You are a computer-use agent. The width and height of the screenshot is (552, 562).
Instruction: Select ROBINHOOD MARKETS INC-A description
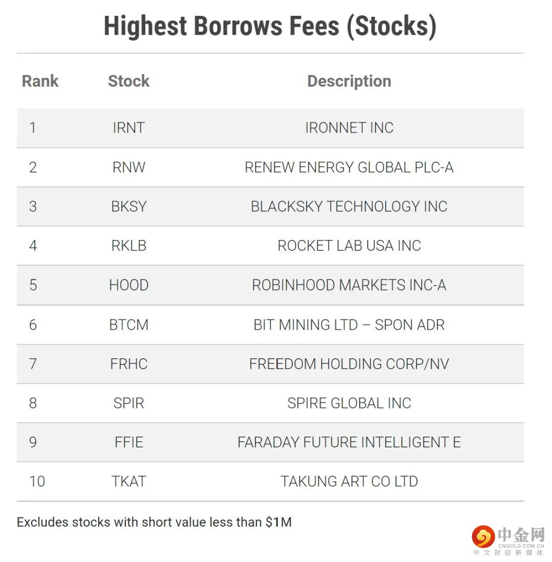pyautogui.click(x=349, y=285)
